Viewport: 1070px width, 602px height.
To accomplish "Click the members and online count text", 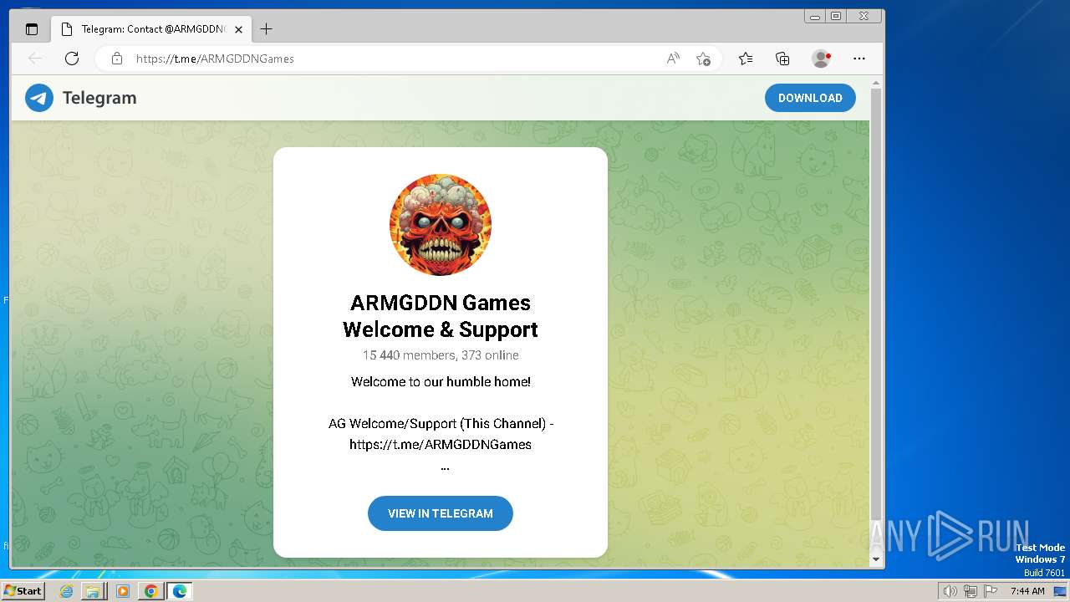I will pyautogui.click(x=441, y=355).
